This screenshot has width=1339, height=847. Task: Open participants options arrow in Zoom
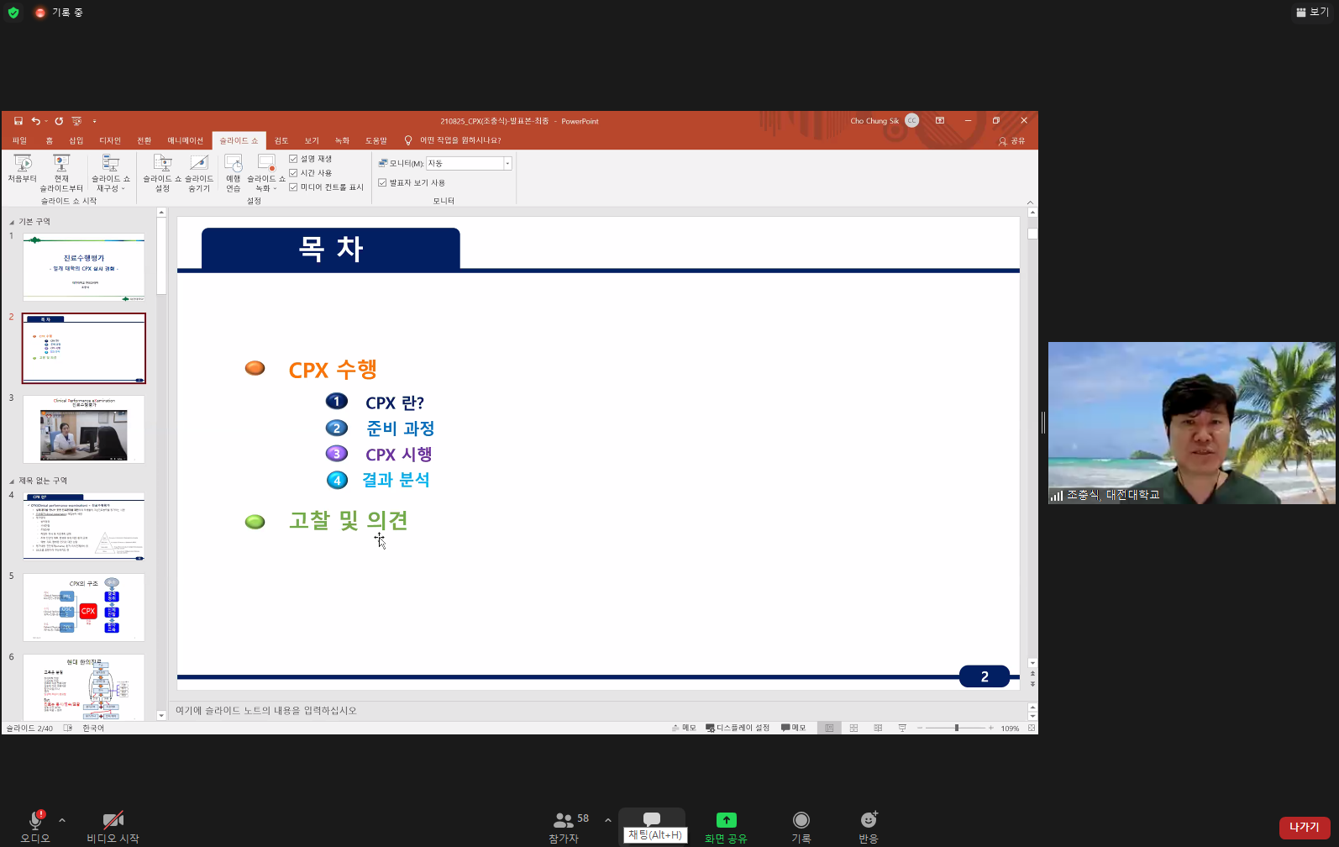click(x=608, y=820)
